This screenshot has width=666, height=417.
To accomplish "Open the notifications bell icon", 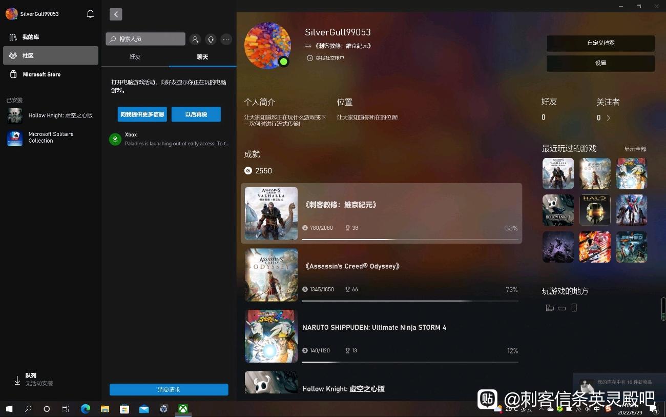I will 90,14.
